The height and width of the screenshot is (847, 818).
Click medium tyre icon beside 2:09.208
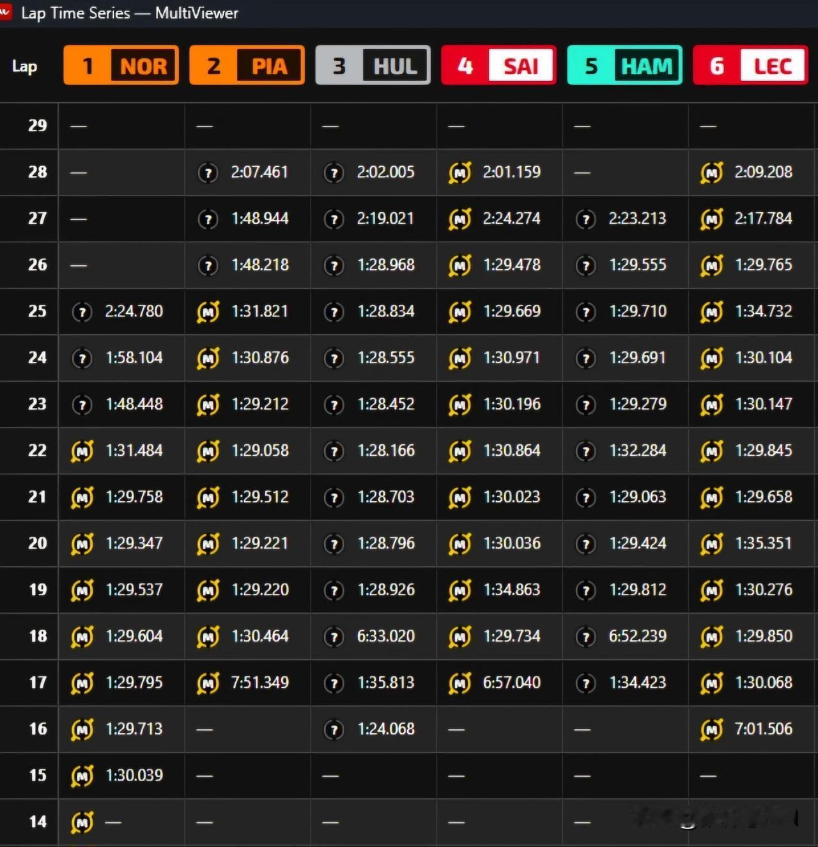[x=711, y=173]
